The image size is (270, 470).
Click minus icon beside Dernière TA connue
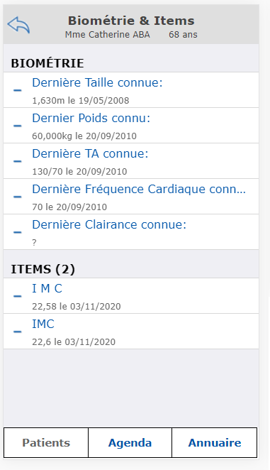click(17, 161)
